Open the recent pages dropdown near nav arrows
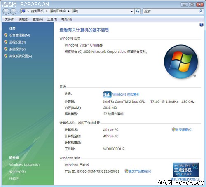The image size is (206, 187). coord(18,12)
